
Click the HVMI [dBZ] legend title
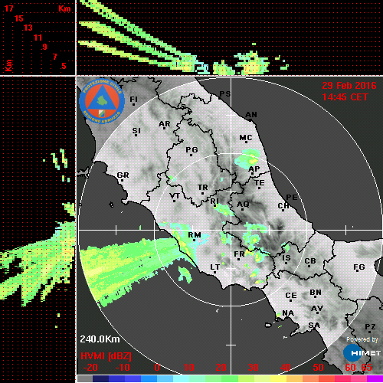[x=106, y=356]
